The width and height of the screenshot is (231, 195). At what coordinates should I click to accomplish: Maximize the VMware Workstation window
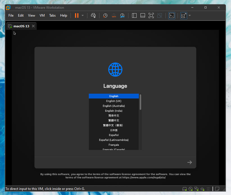[x=205, y=8]
